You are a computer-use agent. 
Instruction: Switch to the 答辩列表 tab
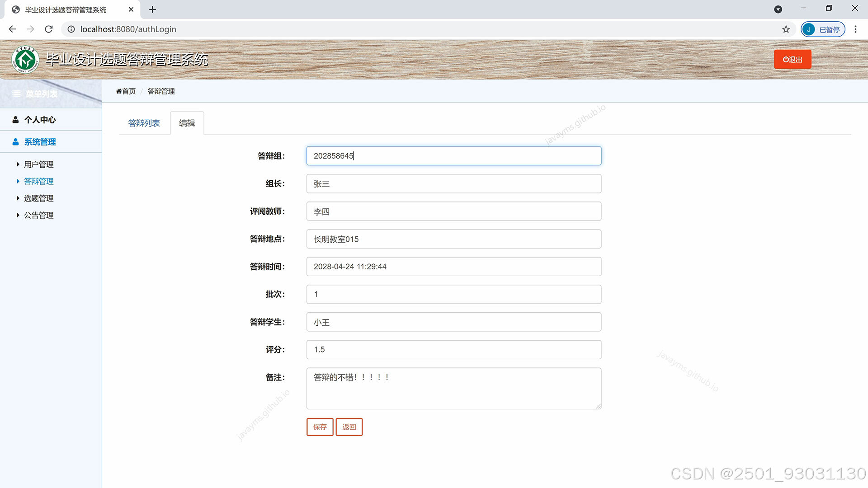[144, 123]
